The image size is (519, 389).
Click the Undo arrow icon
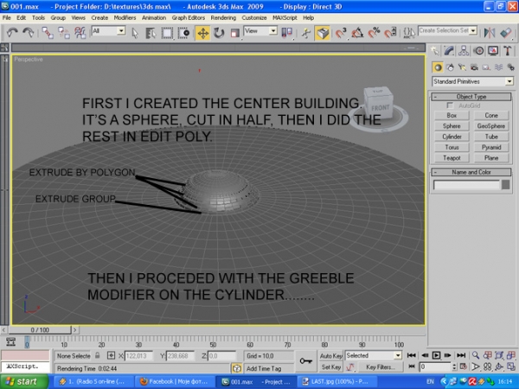[12, 33]
